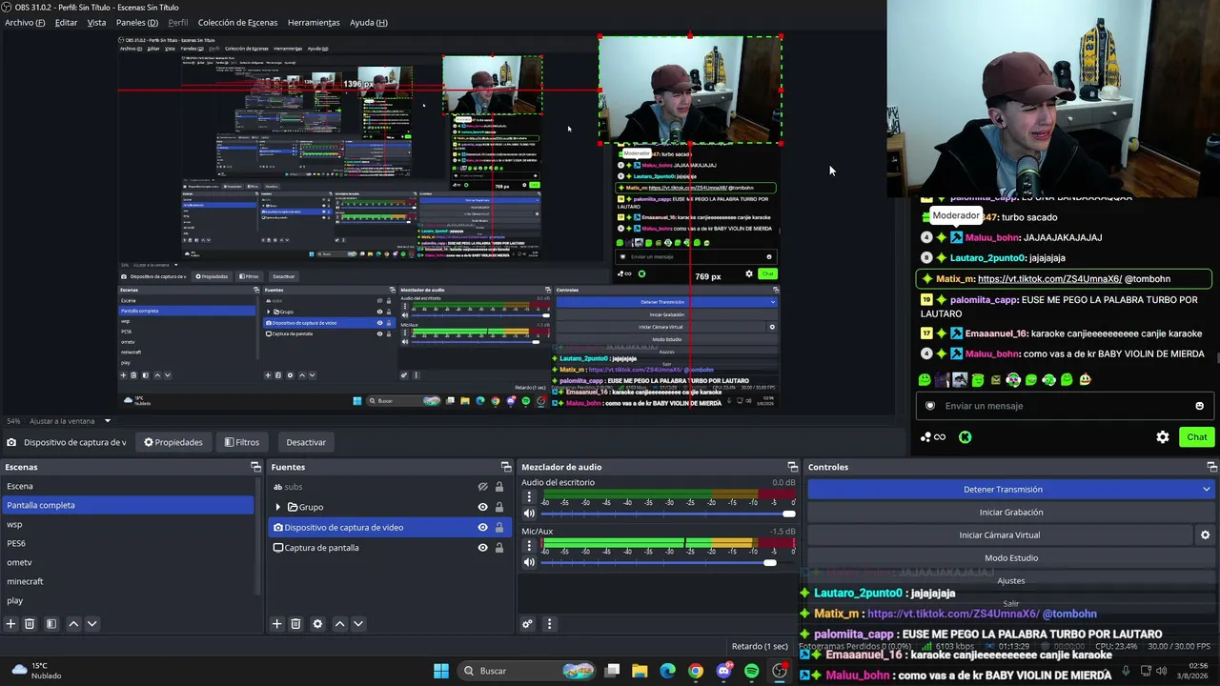This screenshot has width=1220, height=686.
Task: Hide the Grupo source
Action: pos(483,507)
